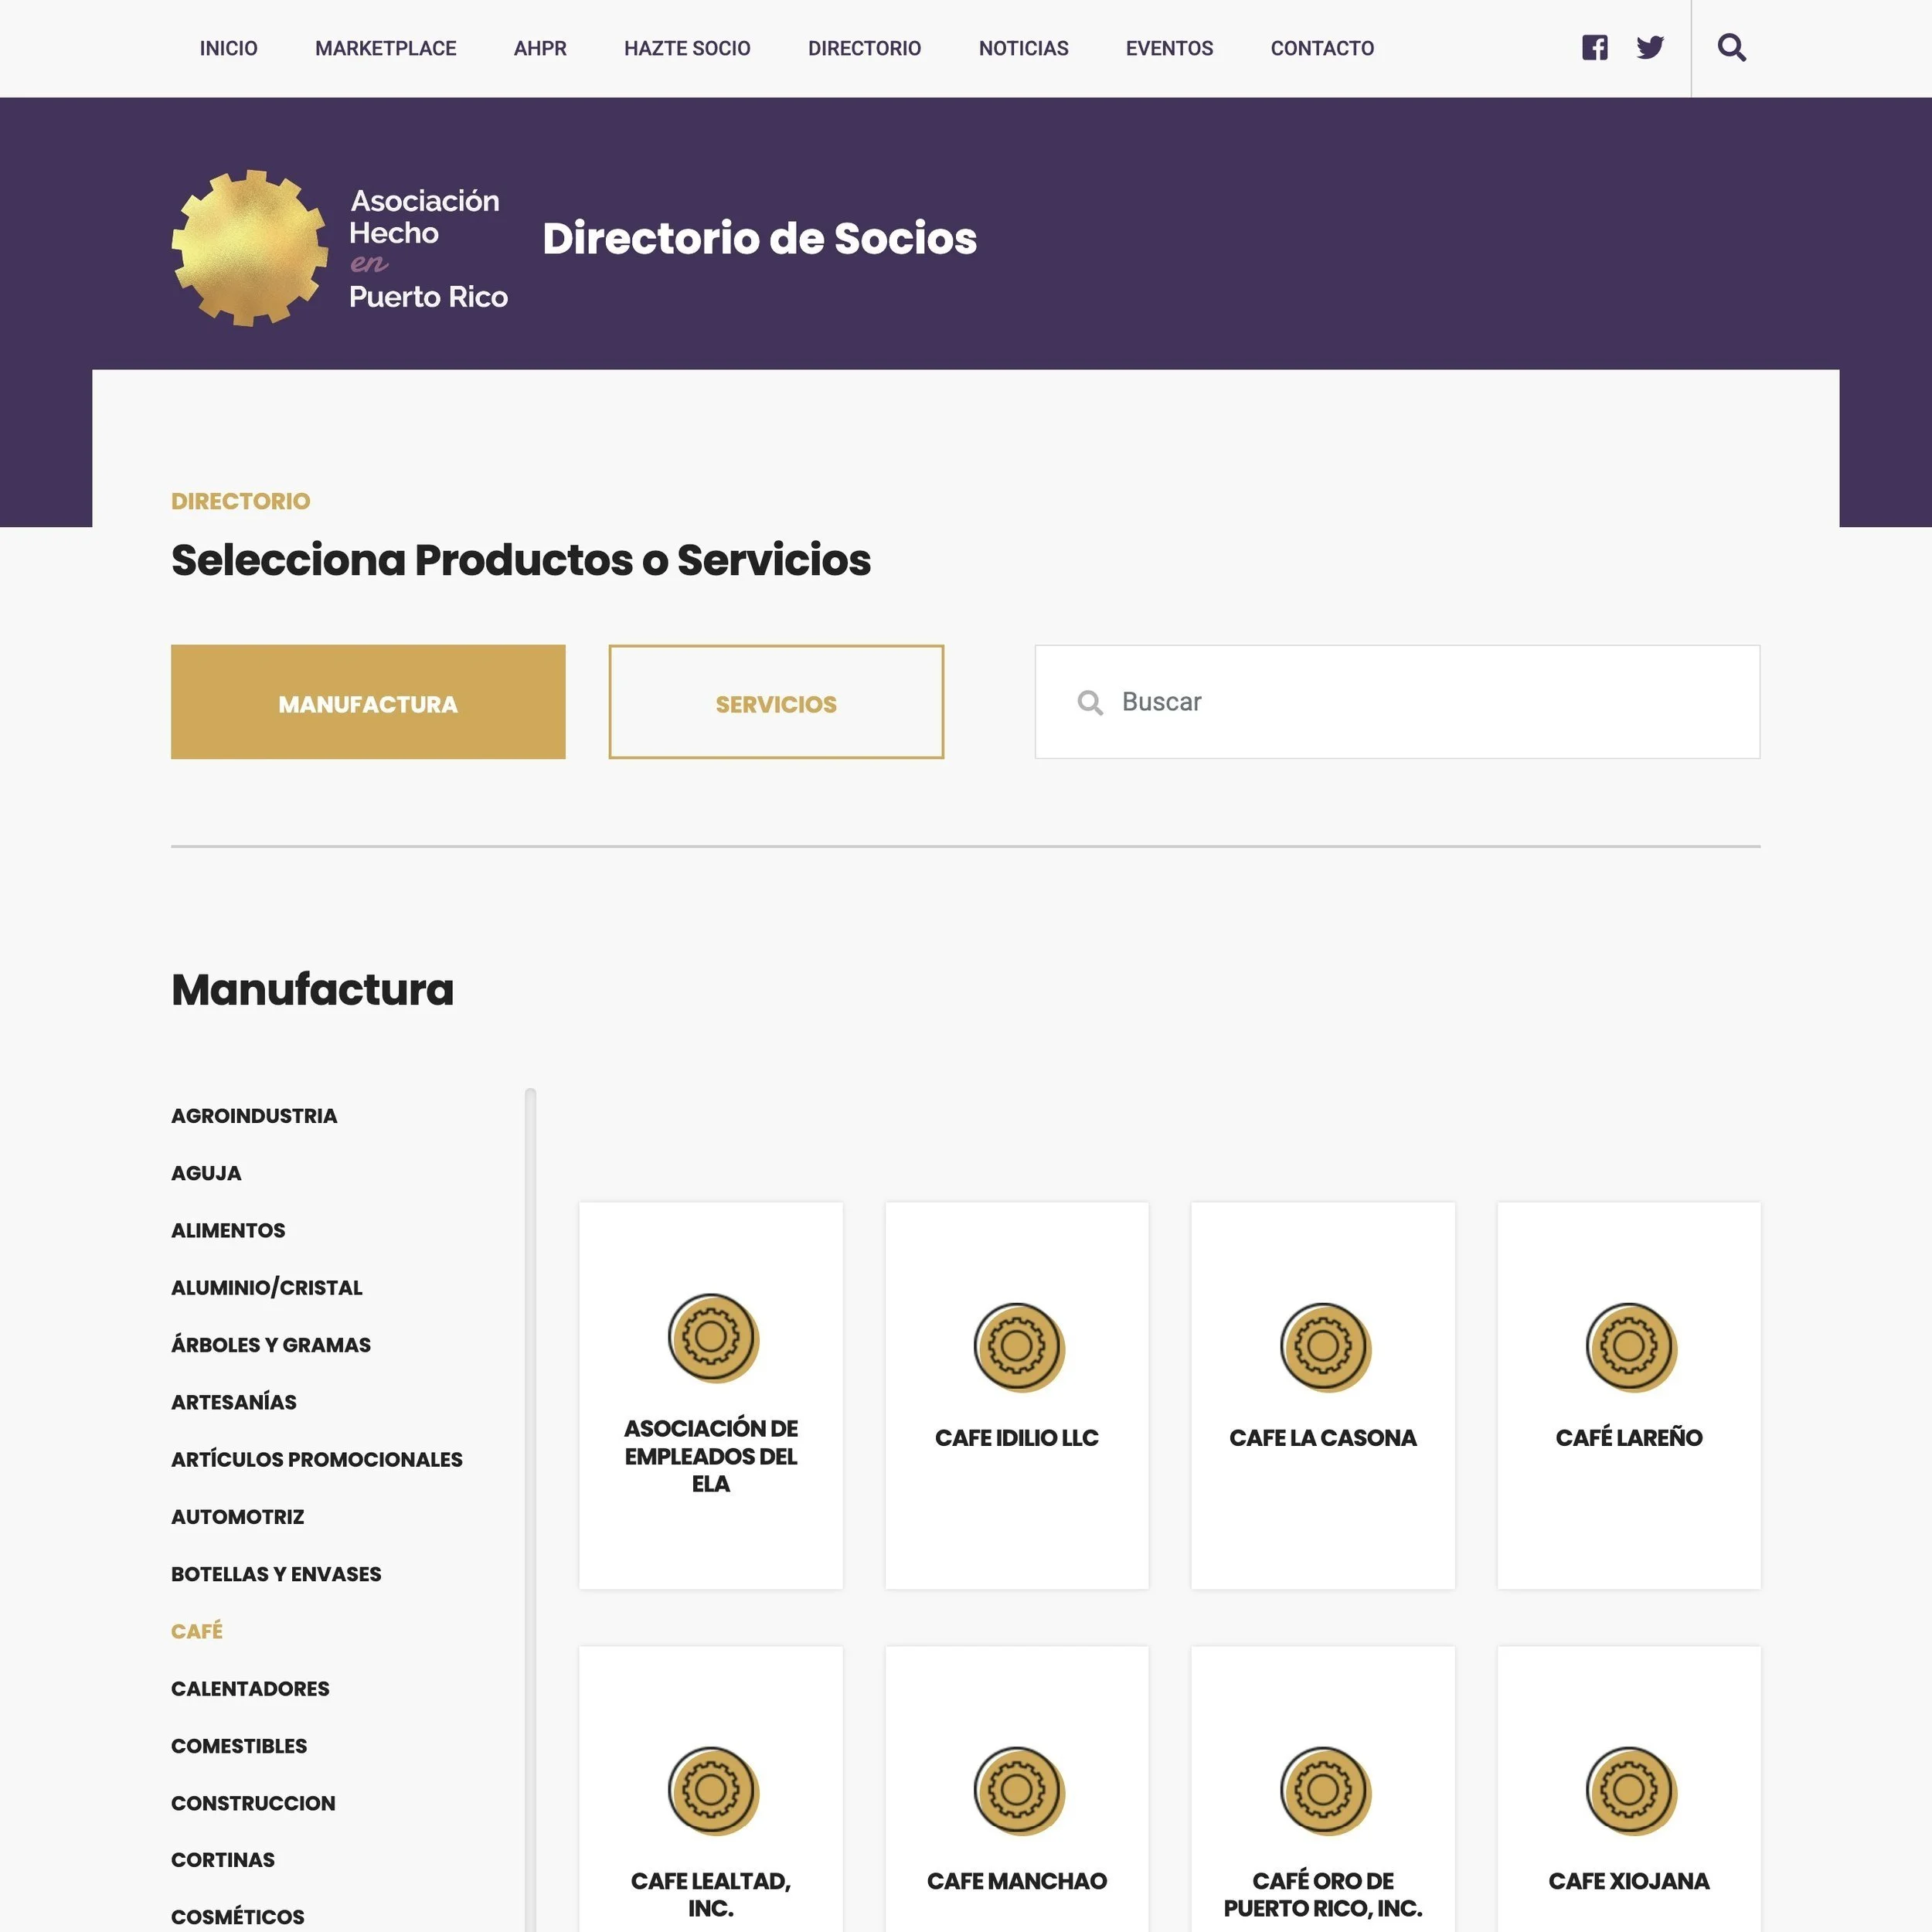Click gear icon for Asociación de Empleados del ELA
1932x1932 pixels.
[x=713, y=1338]
